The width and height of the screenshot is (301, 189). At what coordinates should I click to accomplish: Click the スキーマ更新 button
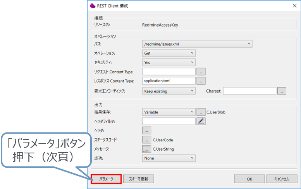(x=138, y=179)
